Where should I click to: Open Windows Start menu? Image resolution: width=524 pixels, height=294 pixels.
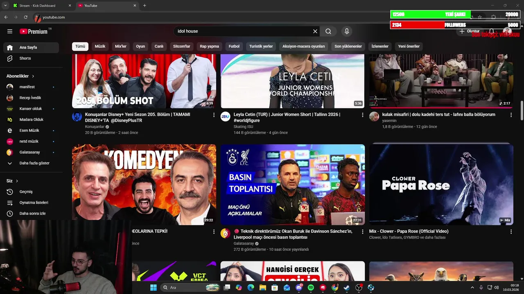153,287
